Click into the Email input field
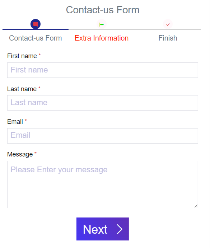The image size is (210, 248). pyautogui.click(x=103, y=136)
